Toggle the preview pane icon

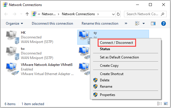[153, 23]
